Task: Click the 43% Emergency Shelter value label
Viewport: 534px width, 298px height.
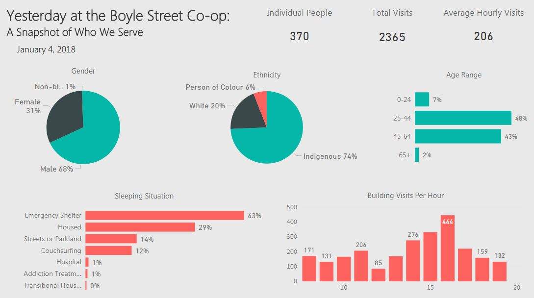Action: coord(254,216)
